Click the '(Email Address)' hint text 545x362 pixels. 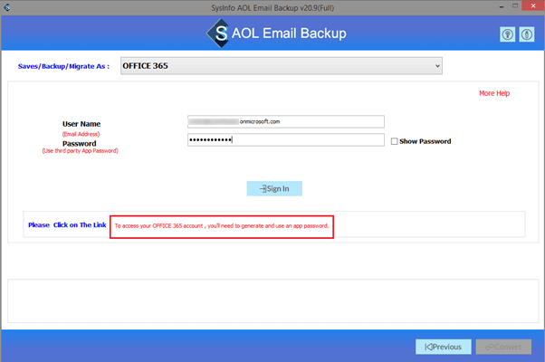[81, 134]
